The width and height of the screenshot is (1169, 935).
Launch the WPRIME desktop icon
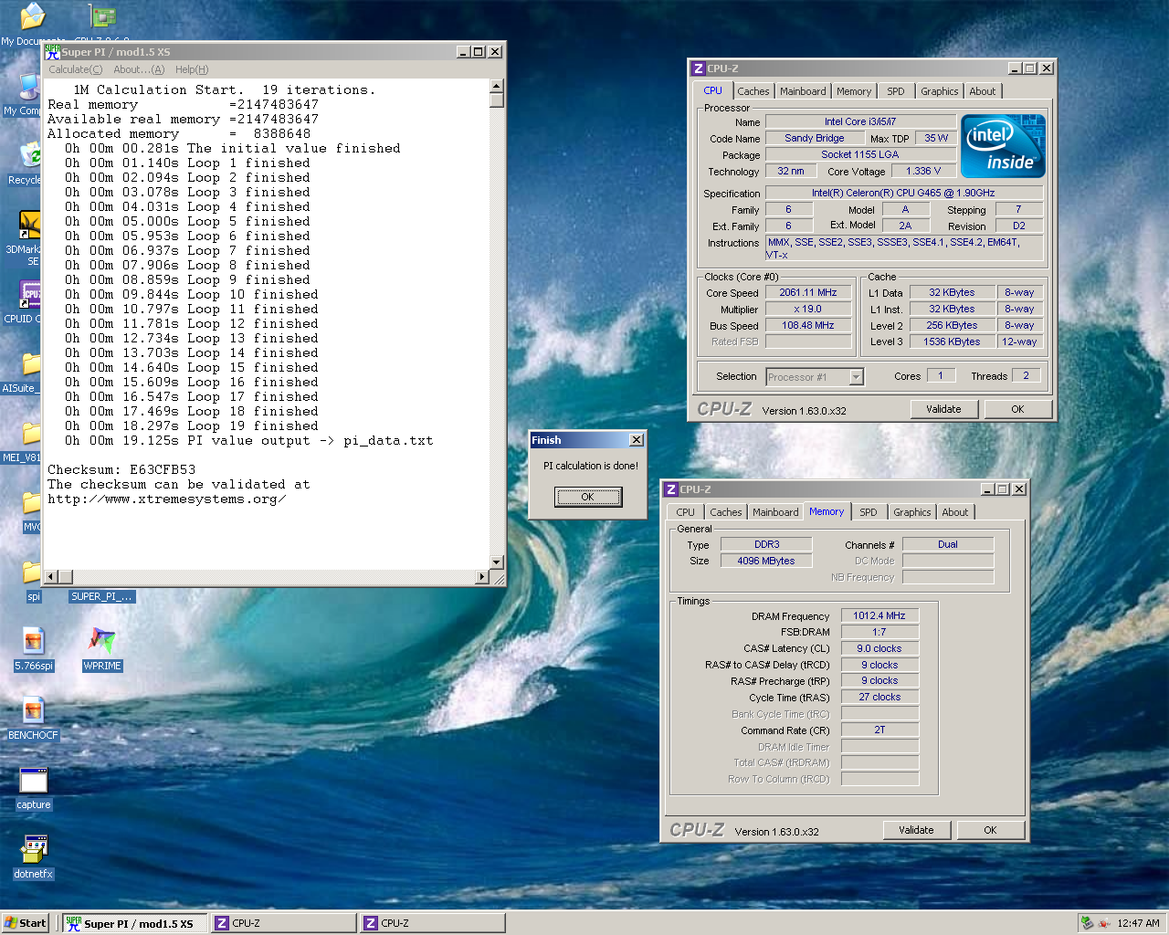[x=102, y=641]
